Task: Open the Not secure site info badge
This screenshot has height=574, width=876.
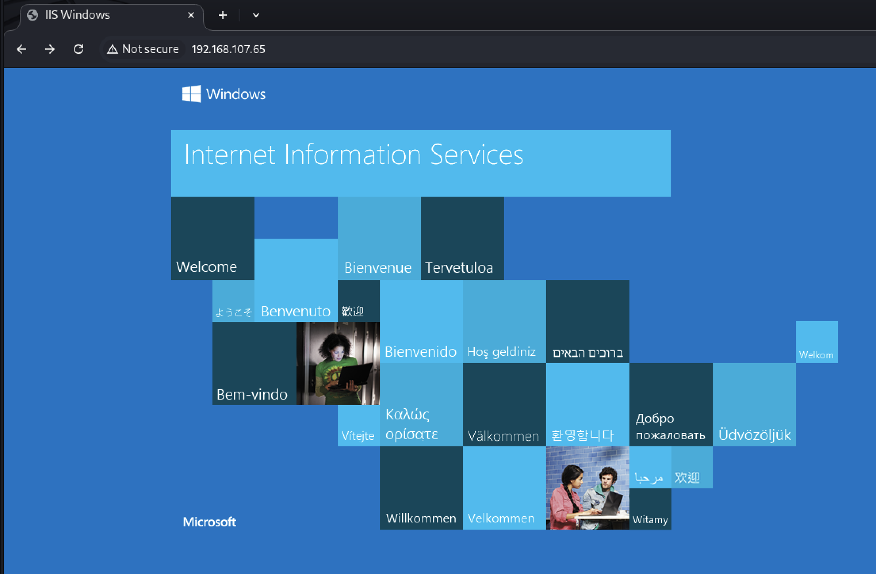Action: pos(143,49)
